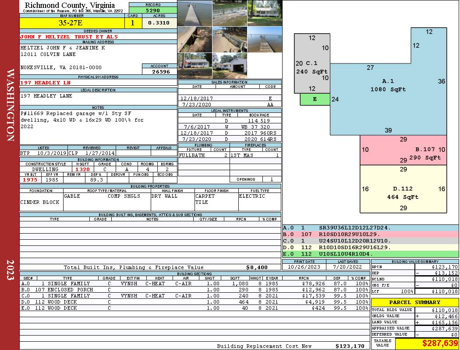Select the D.0 Wood Deck building section row

pyautogui.click(x=195, y=302)
